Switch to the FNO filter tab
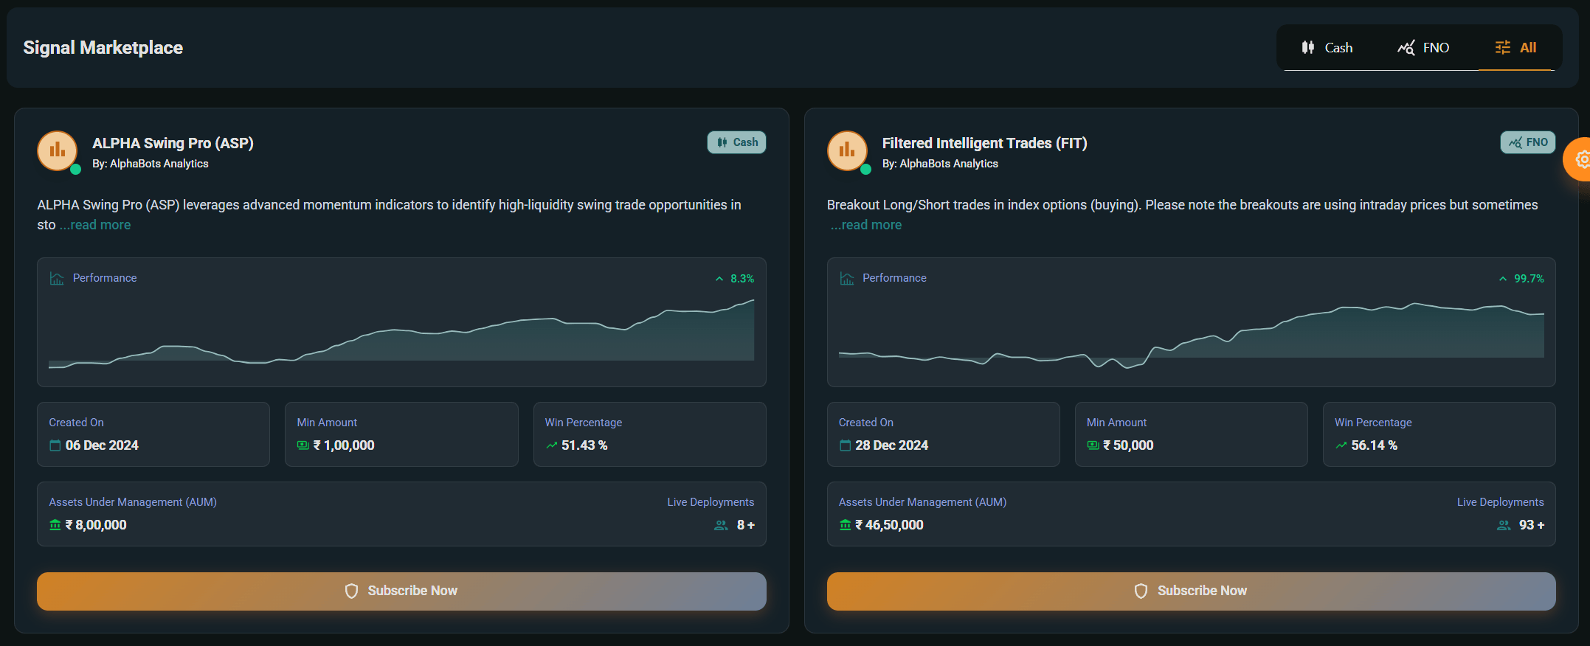 click(x=1423, y=48)
